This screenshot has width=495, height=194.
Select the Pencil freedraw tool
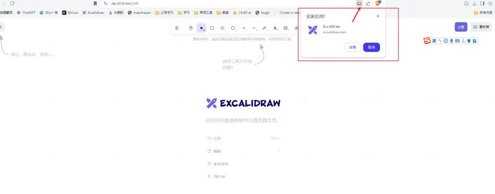265,28
